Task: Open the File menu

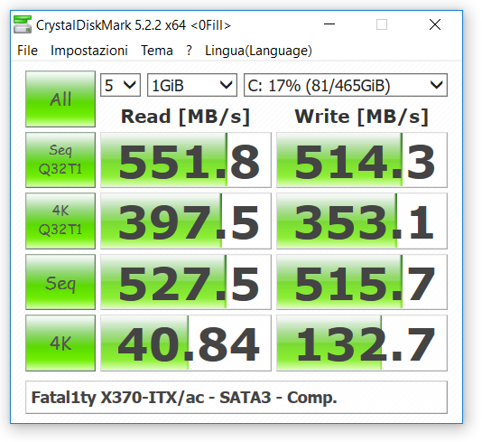Action: tap(27, 51)
